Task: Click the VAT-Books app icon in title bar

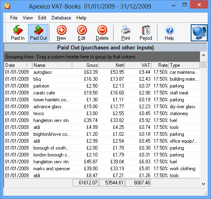Action: click(7, 6)
